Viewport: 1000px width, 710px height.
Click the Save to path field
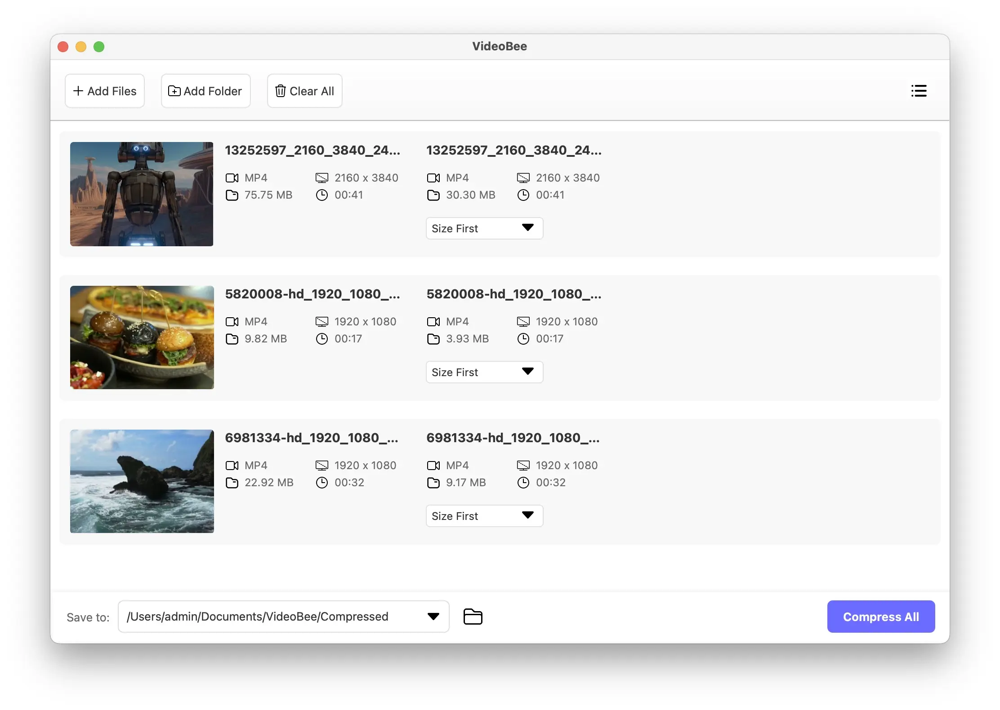tap(270, 617)
